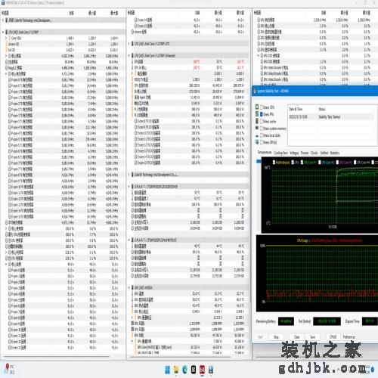
Task: Open File Explorer from the taskbar
Action: pyautogui.click(x=176, y=370)
